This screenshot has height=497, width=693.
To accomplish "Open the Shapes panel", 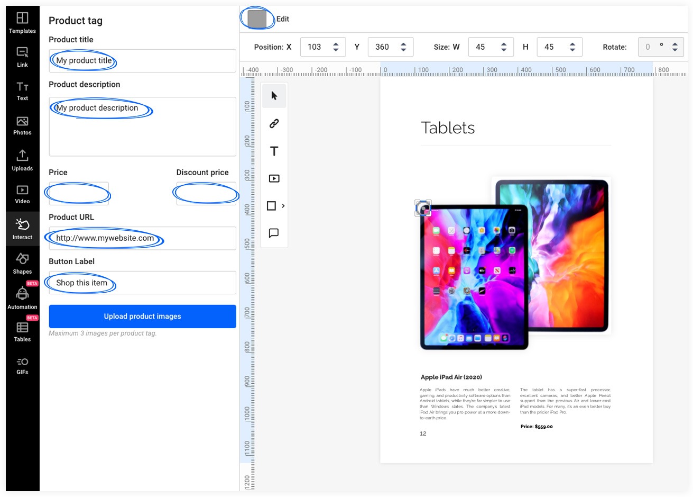I will (x=22, y=263).
